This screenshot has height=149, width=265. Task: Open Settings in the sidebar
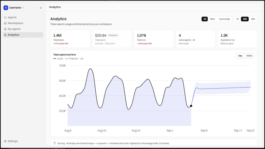[23, 141]
